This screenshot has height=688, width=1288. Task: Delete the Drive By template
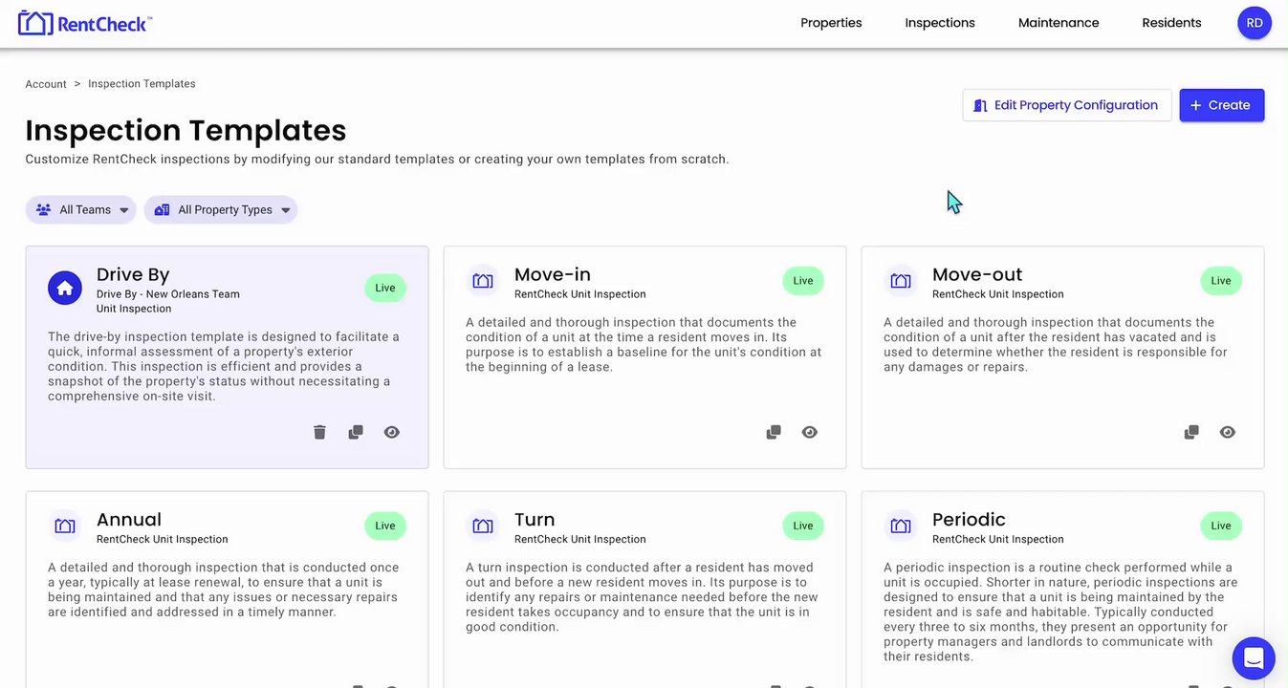[x=319, y=433]
